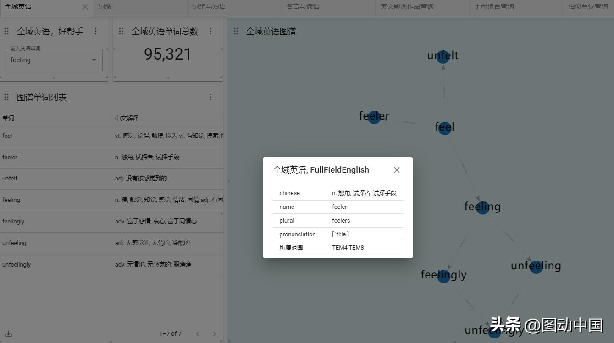Open options menu on 全域英语，好帮手 panel
This screenshot has width=614, height=343.
(x=96, y=31)
